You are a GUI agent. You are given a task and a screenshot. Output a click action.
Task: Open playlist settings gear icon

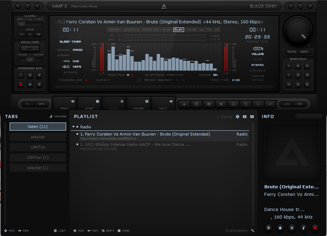[238, 117]
